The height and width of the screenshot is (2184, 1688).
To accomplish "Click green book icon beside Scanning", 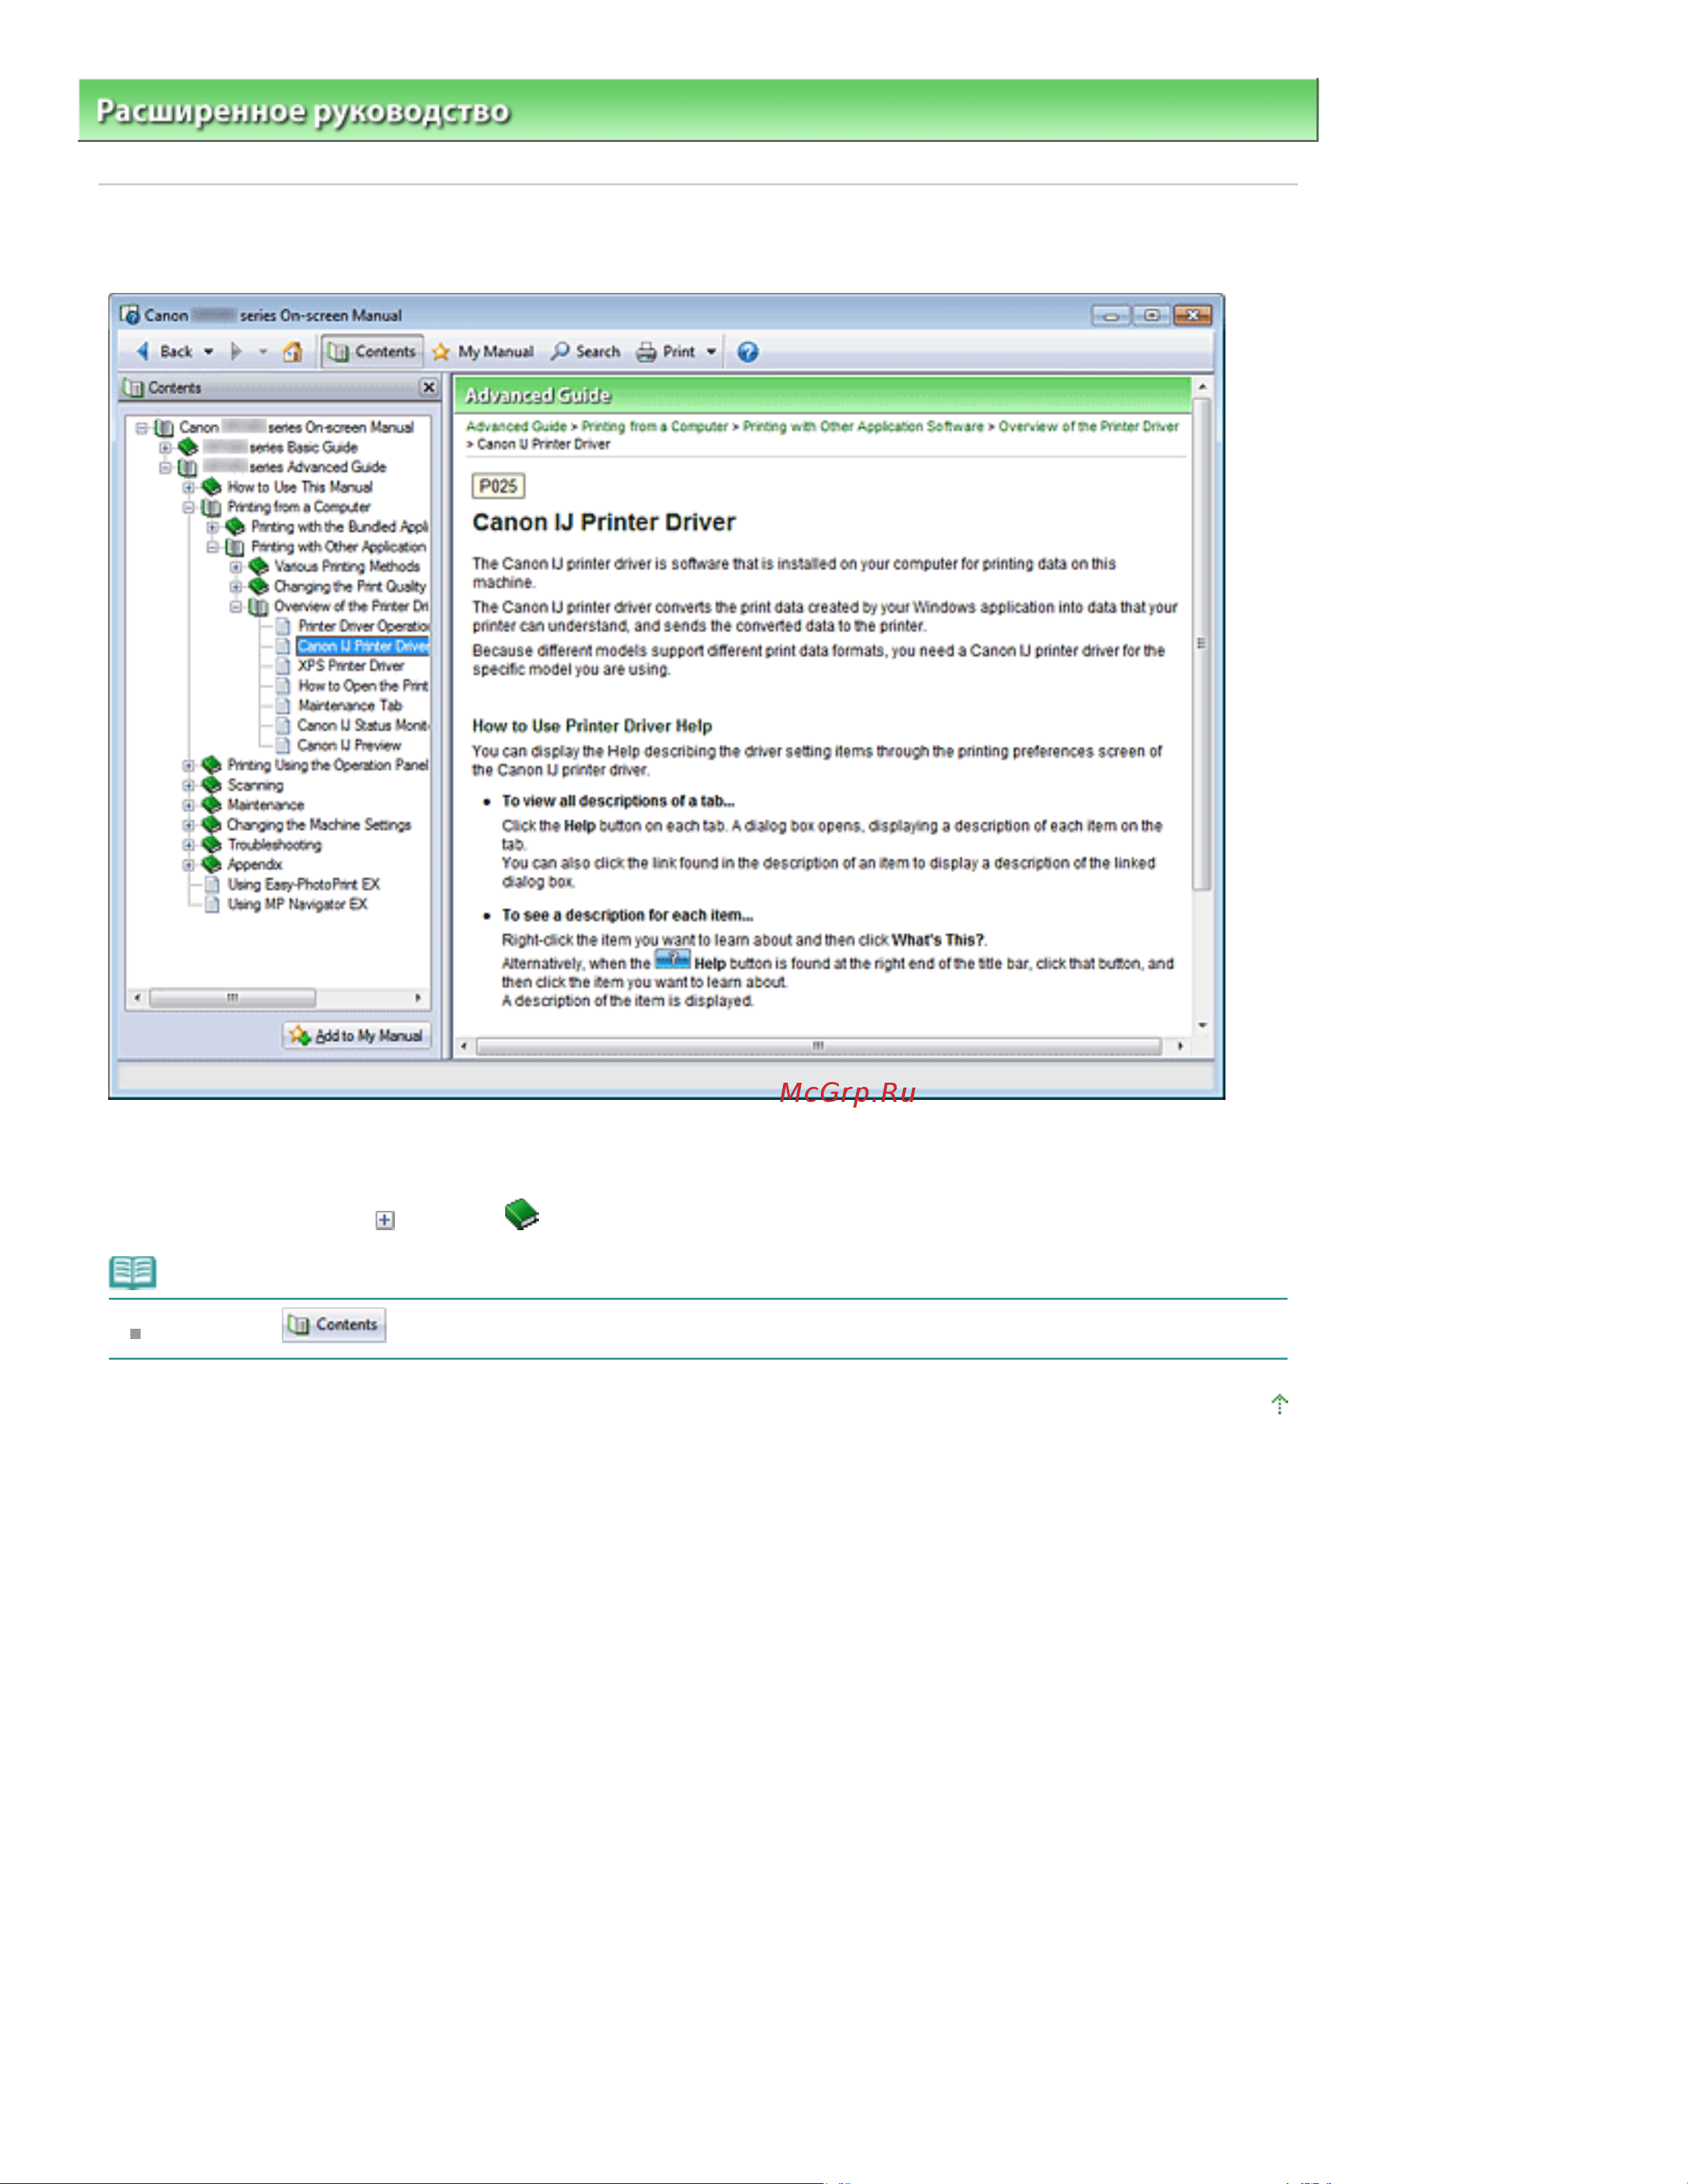I will (x=211, y=785).
